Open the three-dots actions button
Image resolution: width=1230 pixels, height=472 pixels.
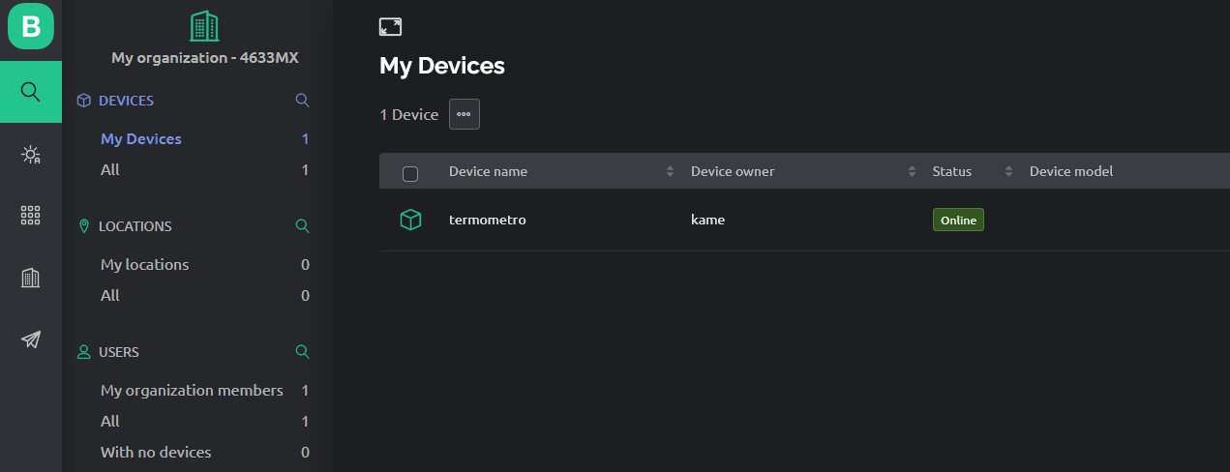464,114
